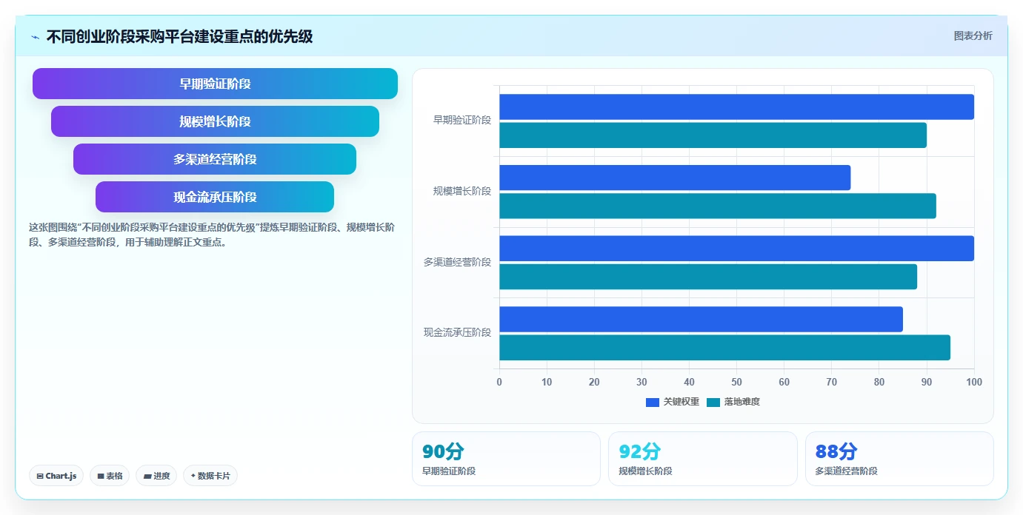Click the title 不同创业阶段采购平台建设重点的优先级
Image resolution: width=1023 pixels, height=515 pixels.
point(179,37)
